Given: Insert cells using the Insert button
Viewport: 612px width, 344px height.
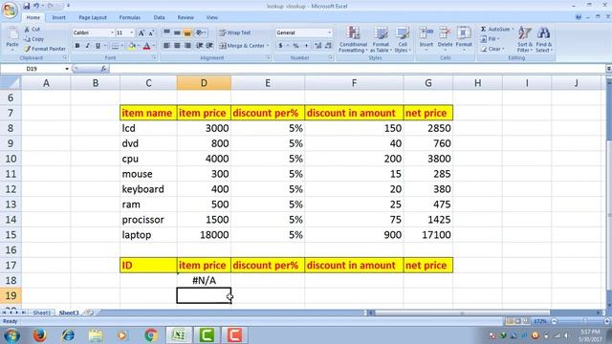Looking at the screenshot, I should [426, 39].
